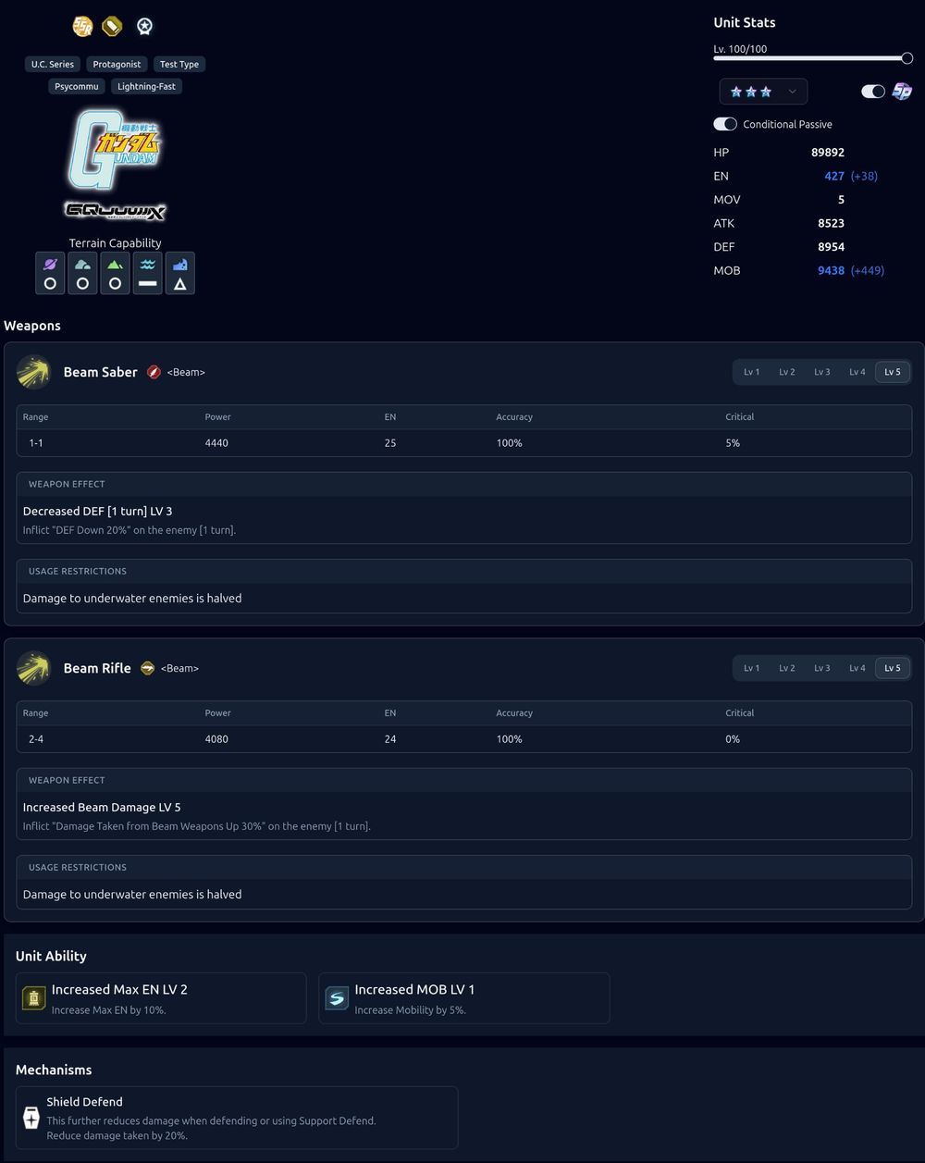Click the Gundam series logo

click(x=115, y=149)
